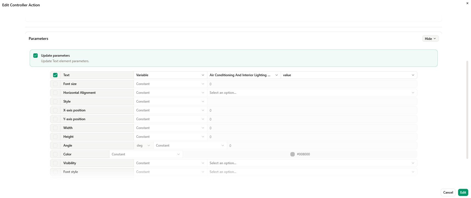Tick the Style parameter checkbox
The image size is (471, 198).
[x=55, y=101]
